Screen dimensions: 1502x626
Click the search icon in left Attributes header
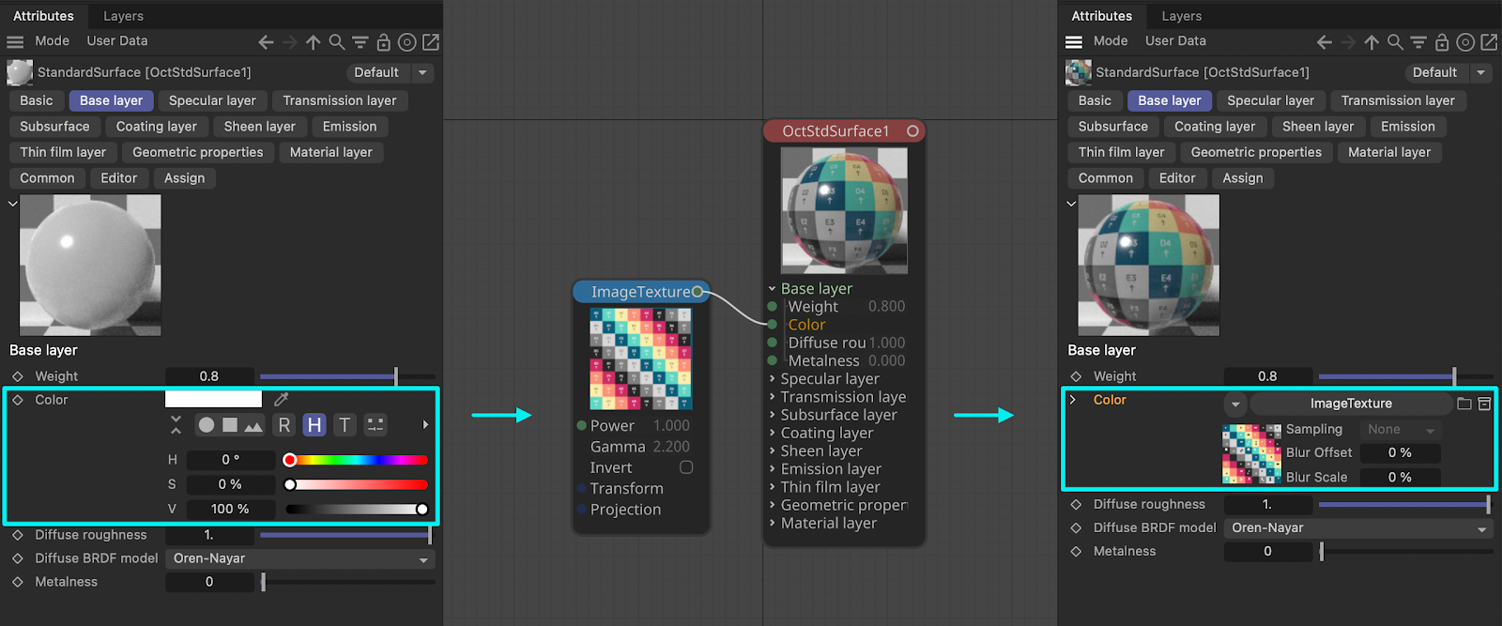(336, 41)
